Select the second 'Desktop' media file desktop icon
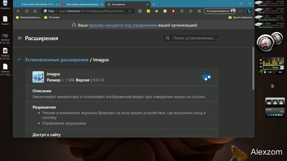This screenshot has height=161, width=287. (5, 54)
